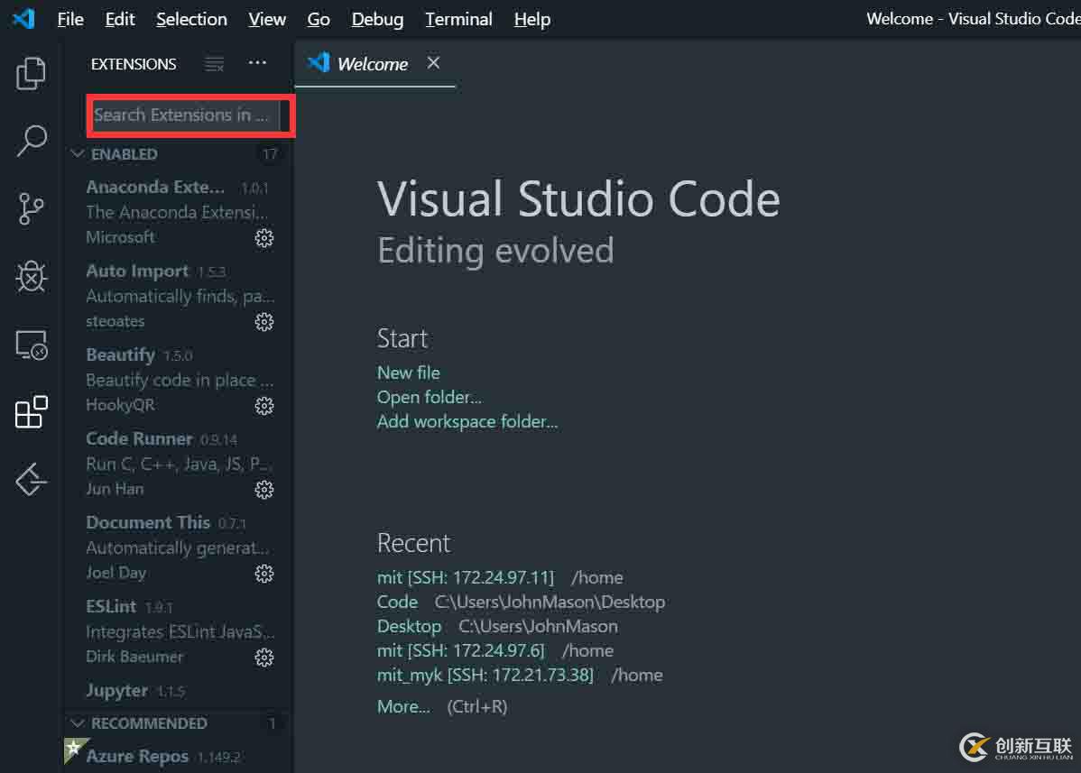Click the Open folder... link
Screen dimensions: 1081x773
pyautogui.click(x=429, y=397)
